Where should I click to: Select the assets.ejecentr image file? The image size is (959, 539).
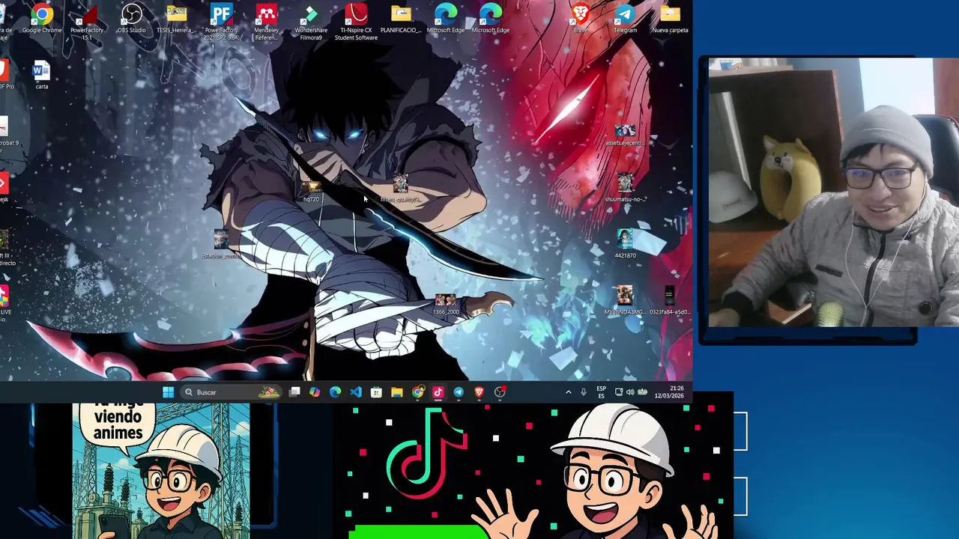(x=625, y=135)
